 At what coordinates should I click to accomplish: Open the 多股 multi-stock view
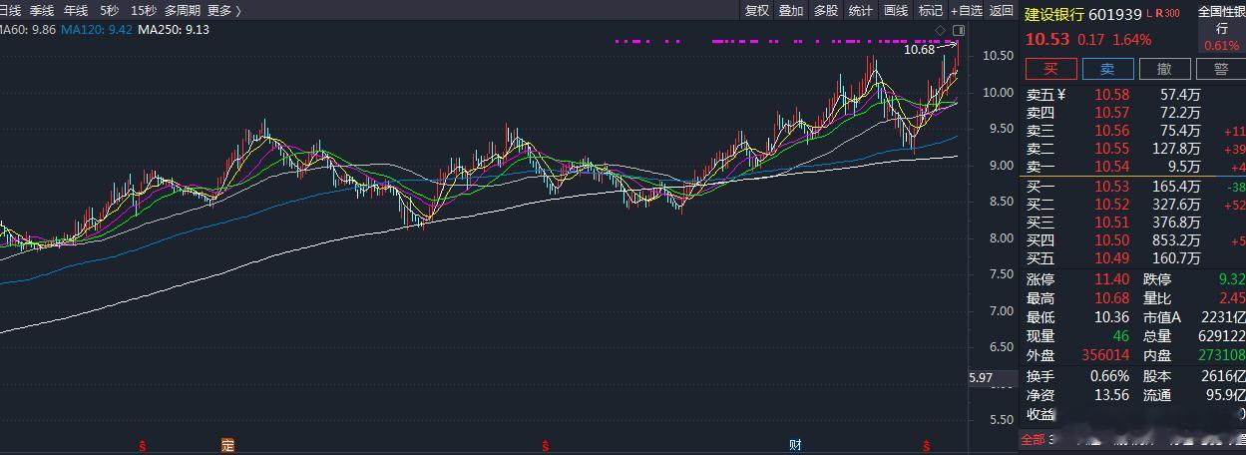(826, 10)
